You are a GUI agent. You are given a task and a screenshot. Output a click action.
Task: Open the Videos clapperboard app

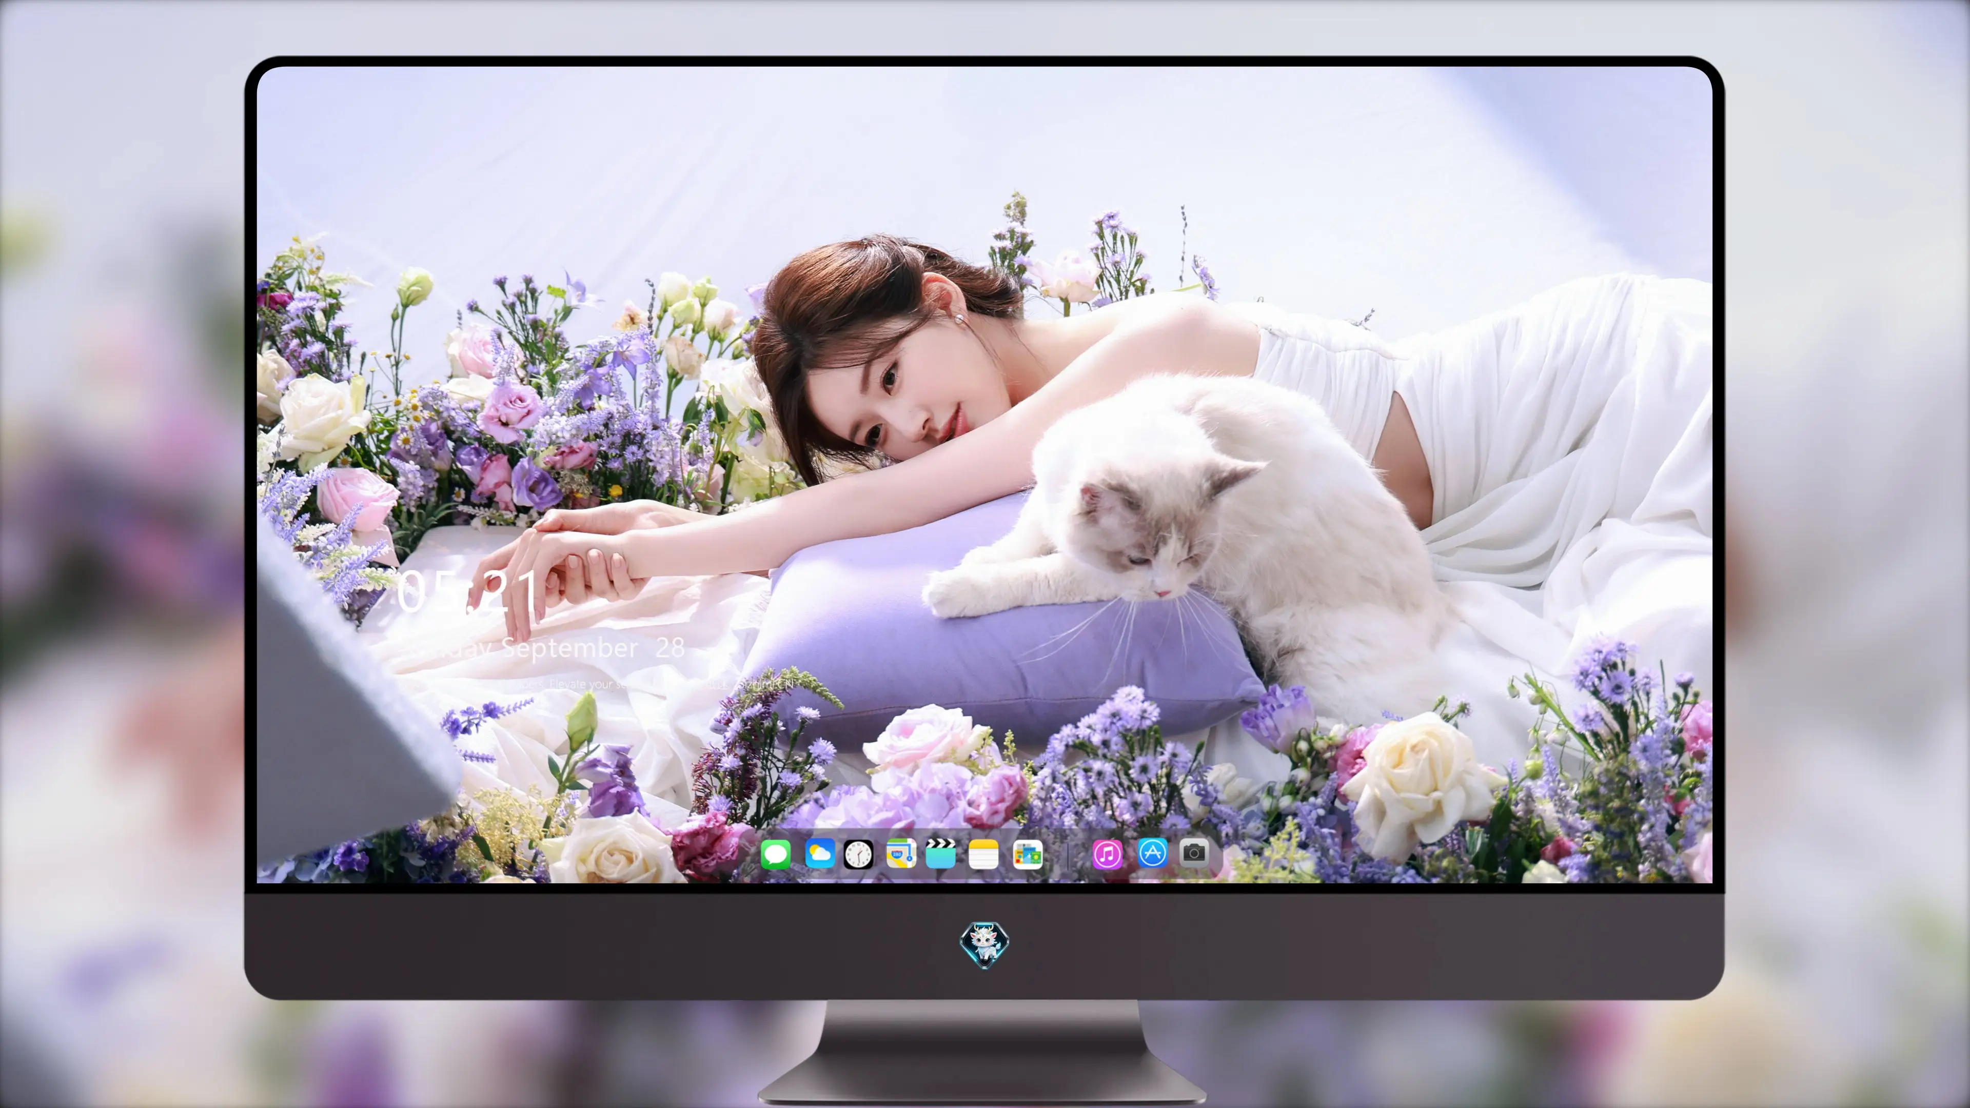[941, 854]
